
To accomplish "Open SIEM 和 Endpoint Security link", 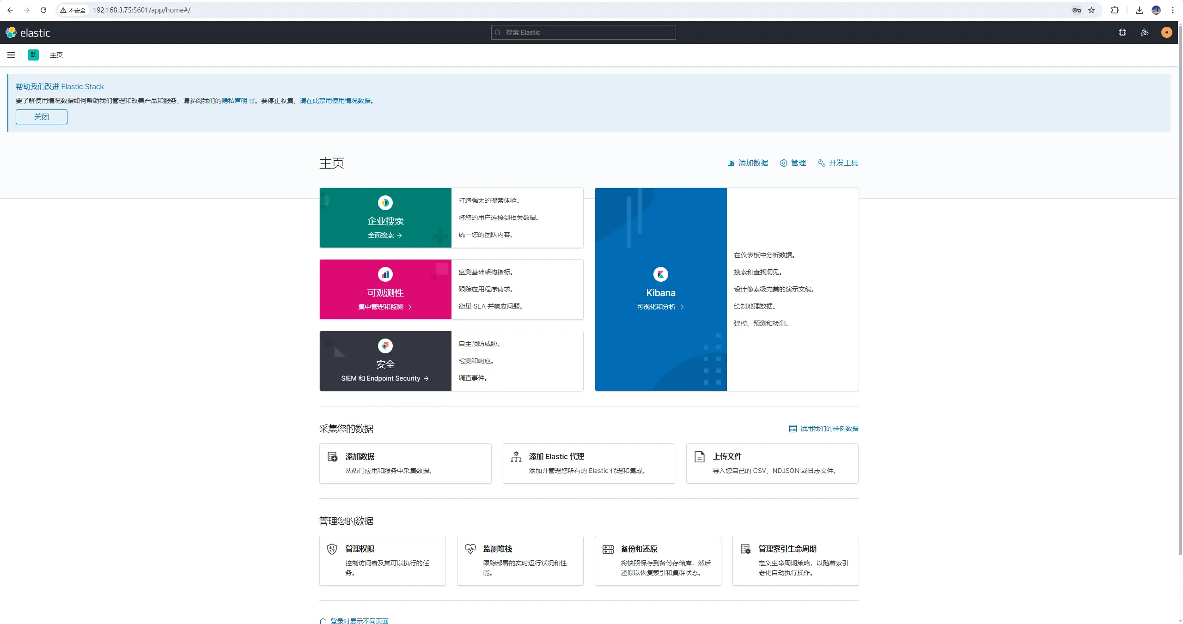I will pyautogui.click(x=385, y=378).
